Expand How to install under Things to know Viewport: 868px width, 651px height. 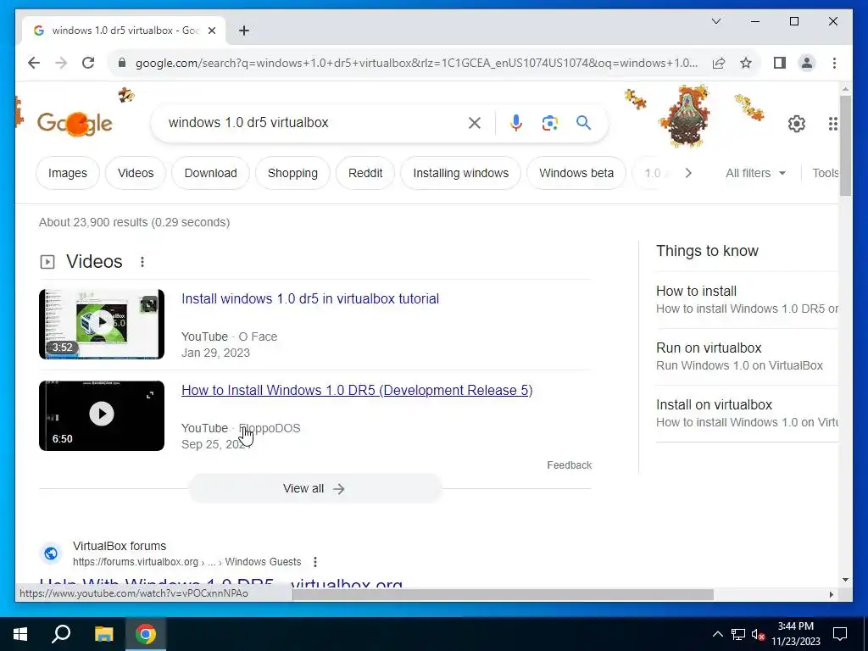click(x=747, y=299)
